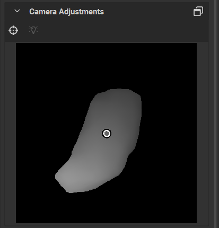Select the crosshair target focus icon
Screen dimensions: 219x228
(x=13, y=30)
